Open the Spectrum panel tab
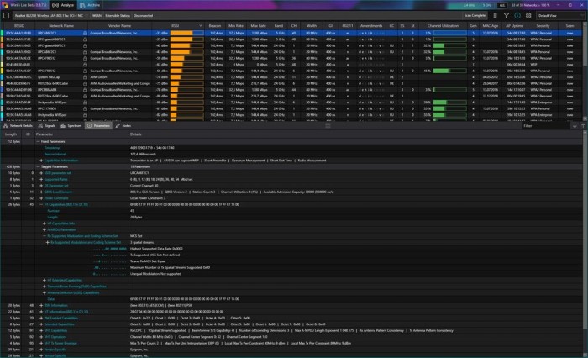Screen dimensions: 588x358 pyautogui.click(x=74, y=125)
